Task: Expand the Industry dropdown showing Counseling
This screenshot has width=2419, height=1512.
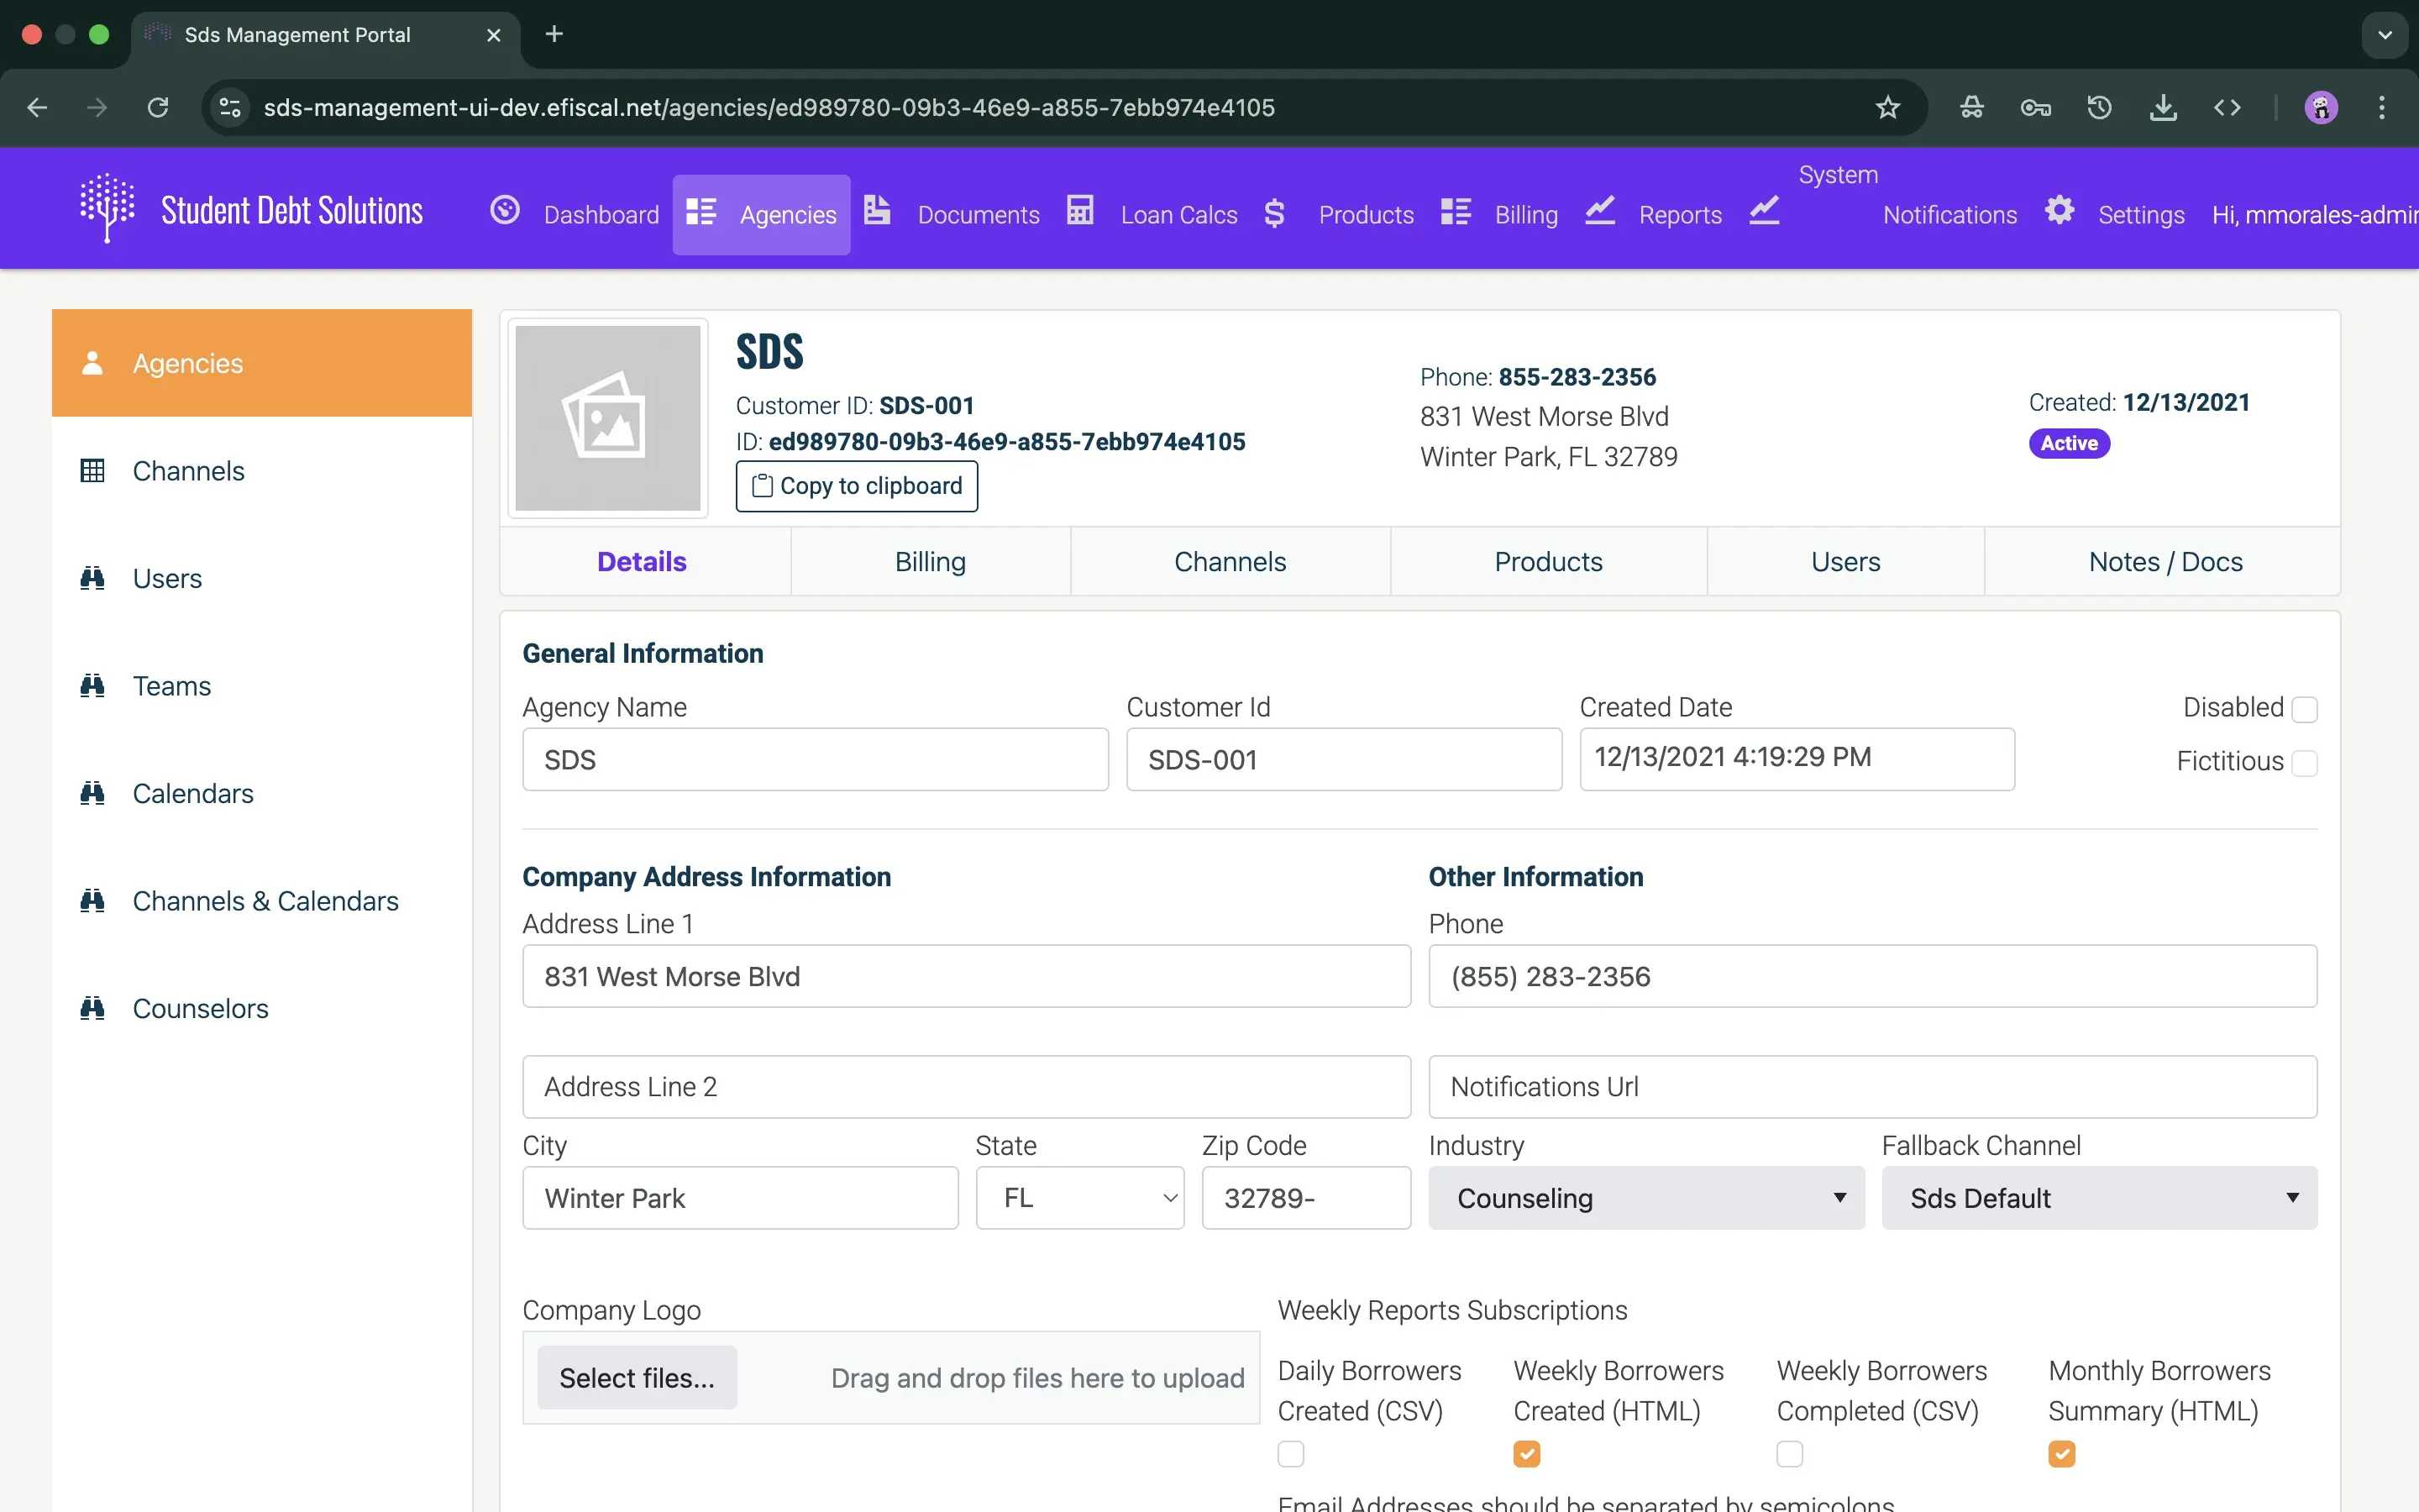Action: 1645,1198
